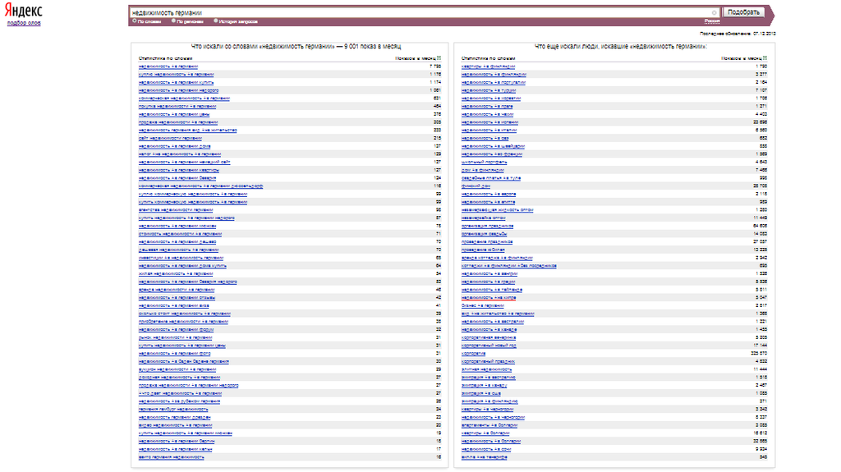The width and height of the screenshot is (841, 472).
Task: Open 'сайт недвижимости германии' link
Action: 170,139
